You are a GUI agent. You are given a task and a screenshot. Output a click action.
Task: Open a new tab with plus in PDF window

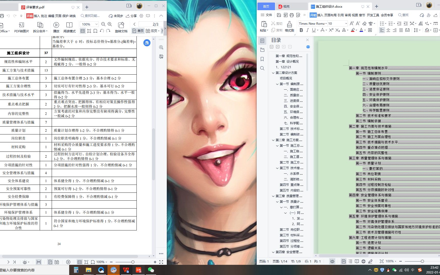pos(87,7)
